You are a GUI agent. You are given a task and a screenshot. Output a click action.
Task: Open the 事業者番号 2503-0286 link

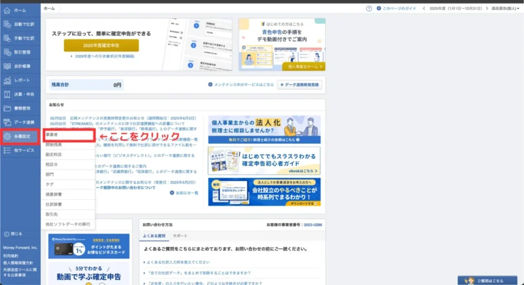point(313,225)
